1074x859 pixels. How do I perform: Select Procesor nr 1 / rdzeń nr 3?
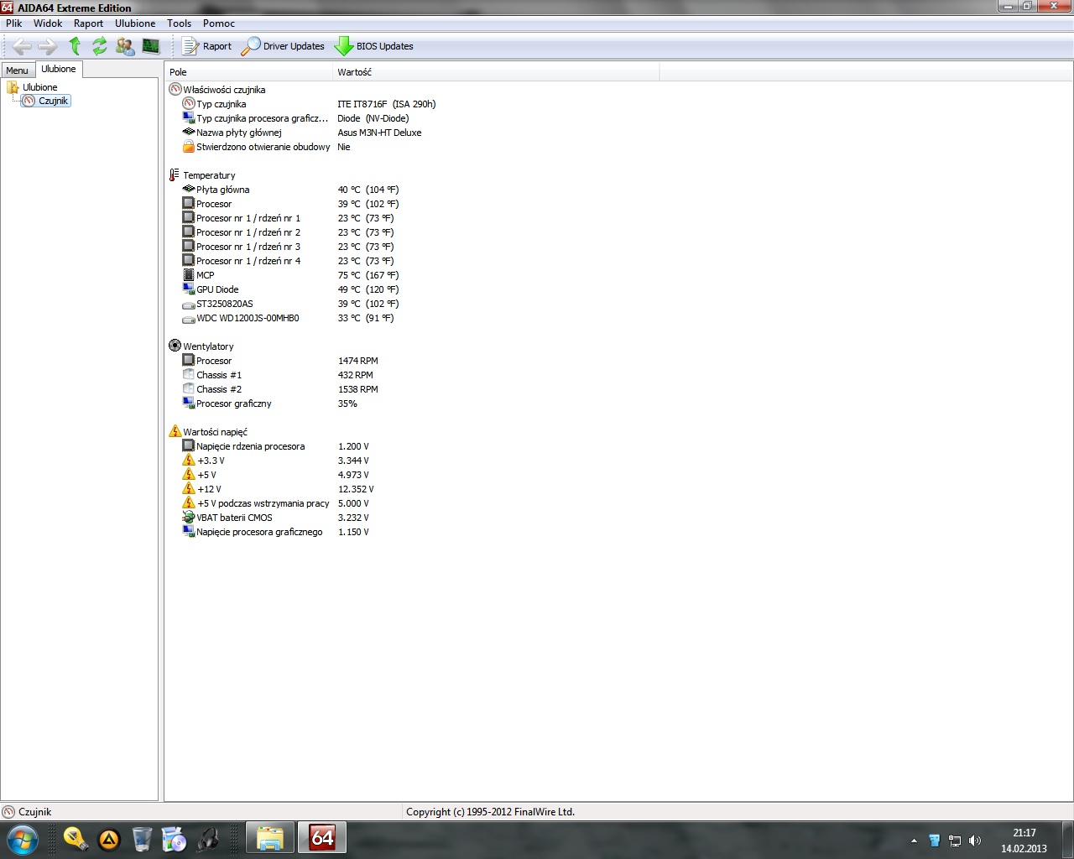click(288, 247)
